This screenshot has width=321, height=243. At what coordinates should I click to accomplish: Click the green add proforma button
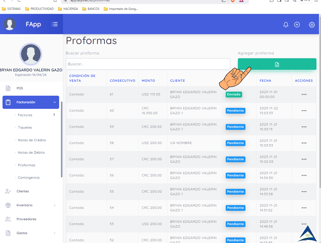pyautogui.click(x=277, y=64)
